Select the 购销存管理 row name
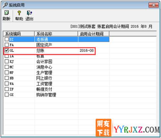The width and height of the screenshot is (161, 138). [46, 95]
